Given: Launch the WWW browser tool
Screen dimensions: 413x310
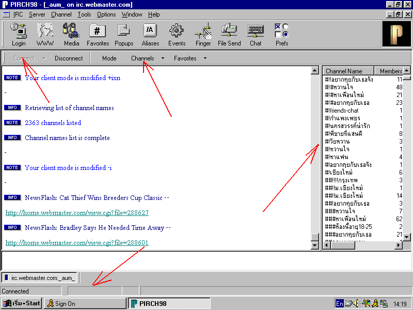Looking at the screenshot, I should pos(45,34).
